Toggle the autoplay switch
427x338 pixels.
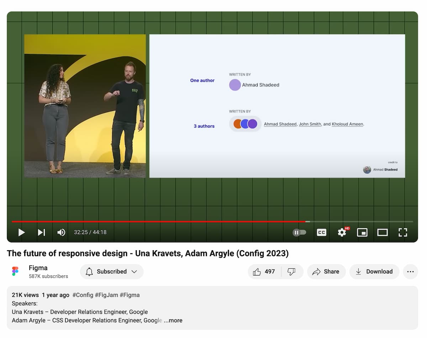click(x=299, y=232)
